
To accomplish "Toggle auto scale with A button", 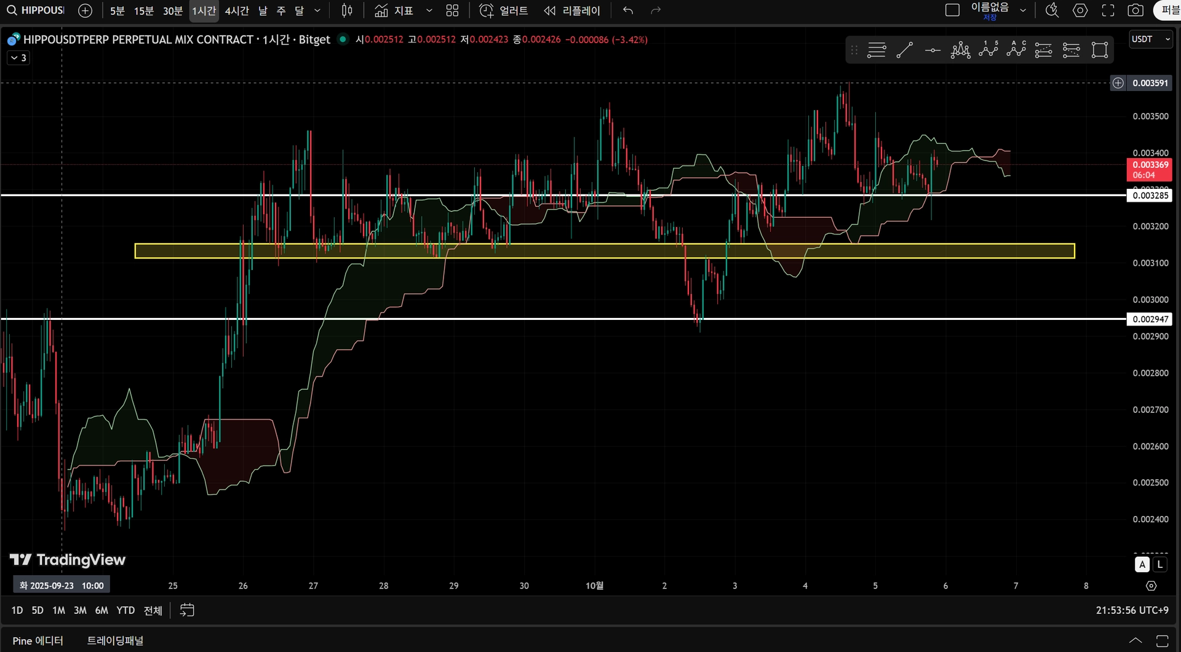I will [1142, 564].
